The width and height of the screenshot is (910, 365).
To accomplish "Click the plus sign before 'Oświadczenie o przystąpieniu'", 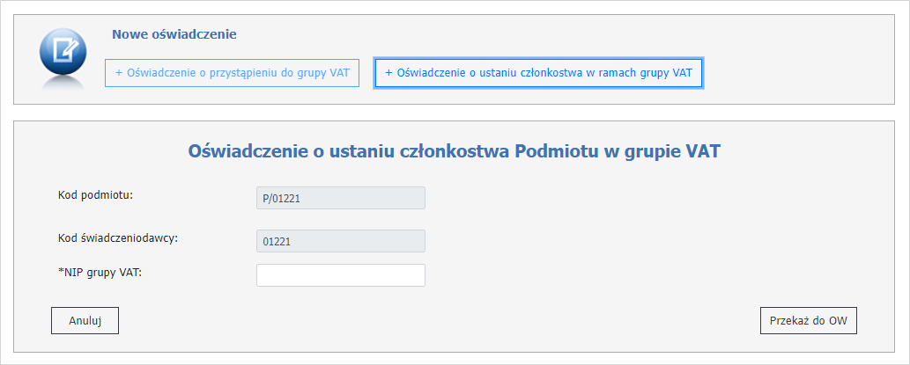I will [119, 73].
